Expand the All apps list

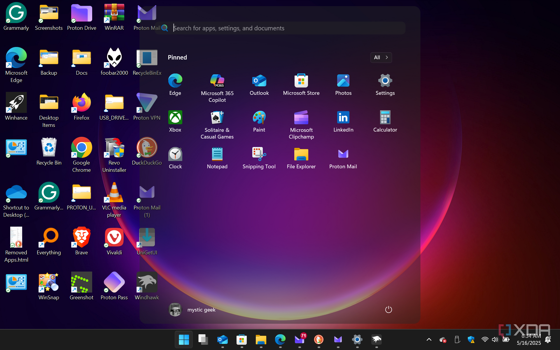tap(381, 57)
